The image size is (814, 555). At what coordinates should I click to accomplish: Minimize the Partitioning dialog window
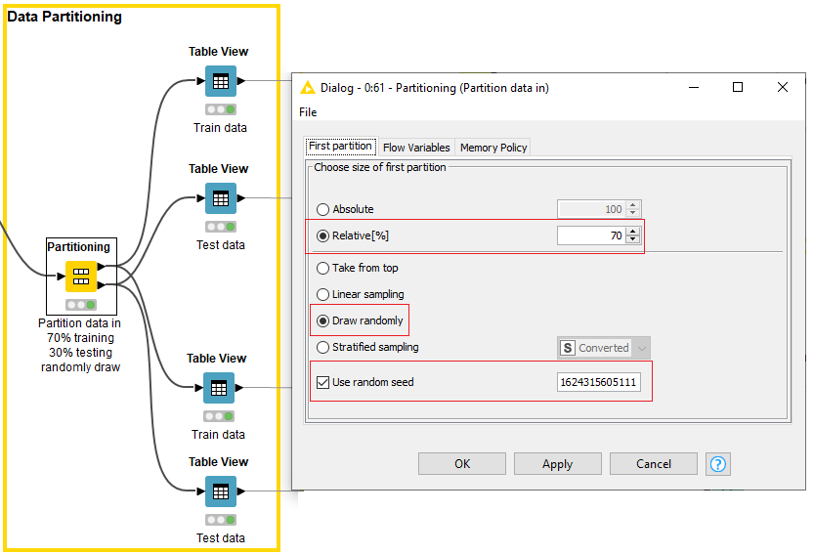point(694,87)
